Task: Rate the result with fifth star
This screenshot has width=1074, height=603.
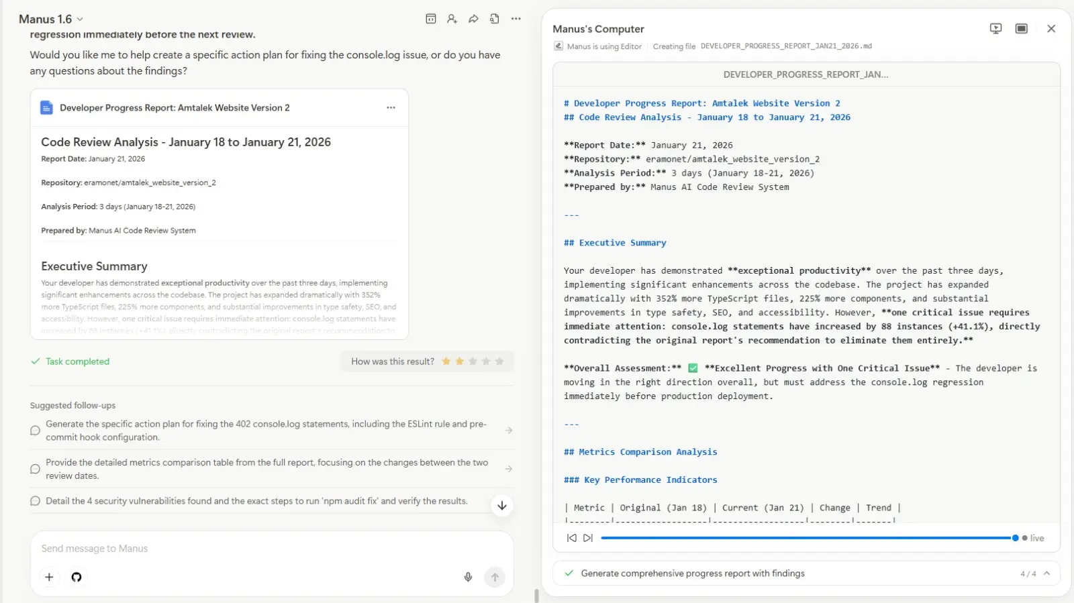Action: pyautogui.click(x=499, y=362)
